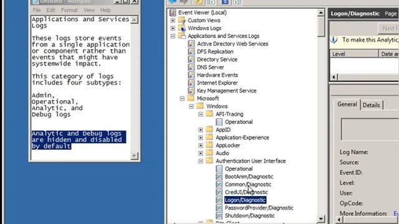Click the 'Log Name:' label
This screenshot has height=224, width=399.
point(353,152)
